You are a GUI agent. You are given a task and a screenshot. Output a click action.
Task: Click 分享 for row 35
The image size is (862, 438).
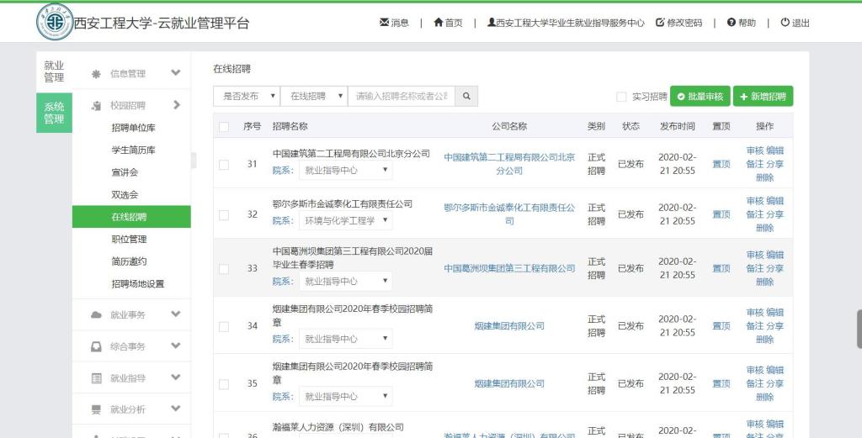(775, 383)
